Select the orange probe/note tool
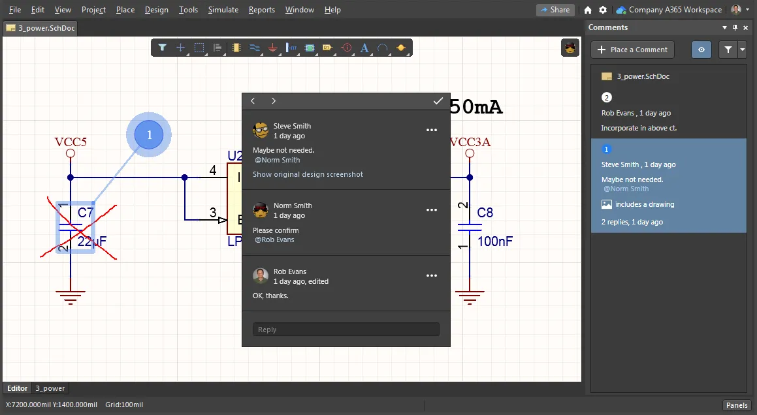This screenshot has height=415, width=757. coord(401,48)
